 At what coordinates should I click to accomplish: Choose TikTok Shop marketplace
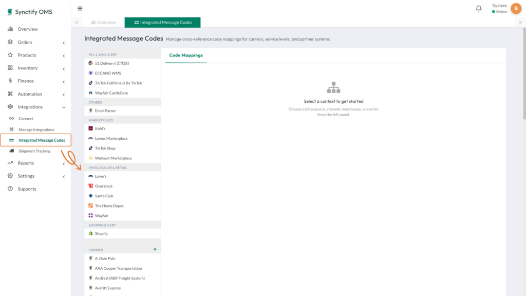pos(122,148)
